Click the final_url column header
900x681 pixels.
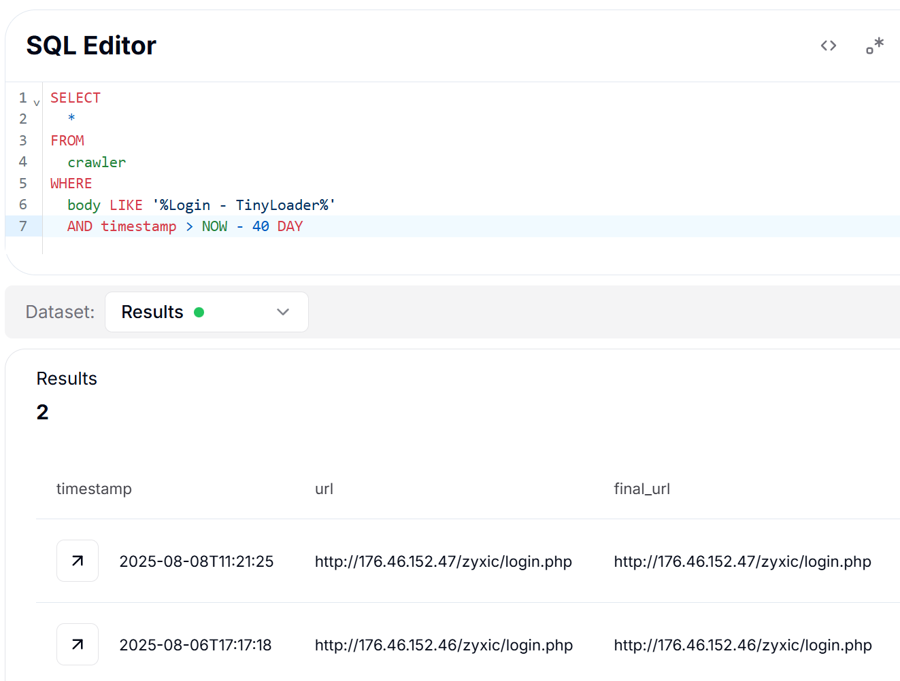tap(641, 489)
